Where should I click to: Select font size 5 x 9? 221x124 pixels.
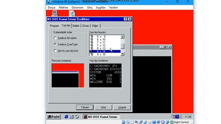[105, 37]
